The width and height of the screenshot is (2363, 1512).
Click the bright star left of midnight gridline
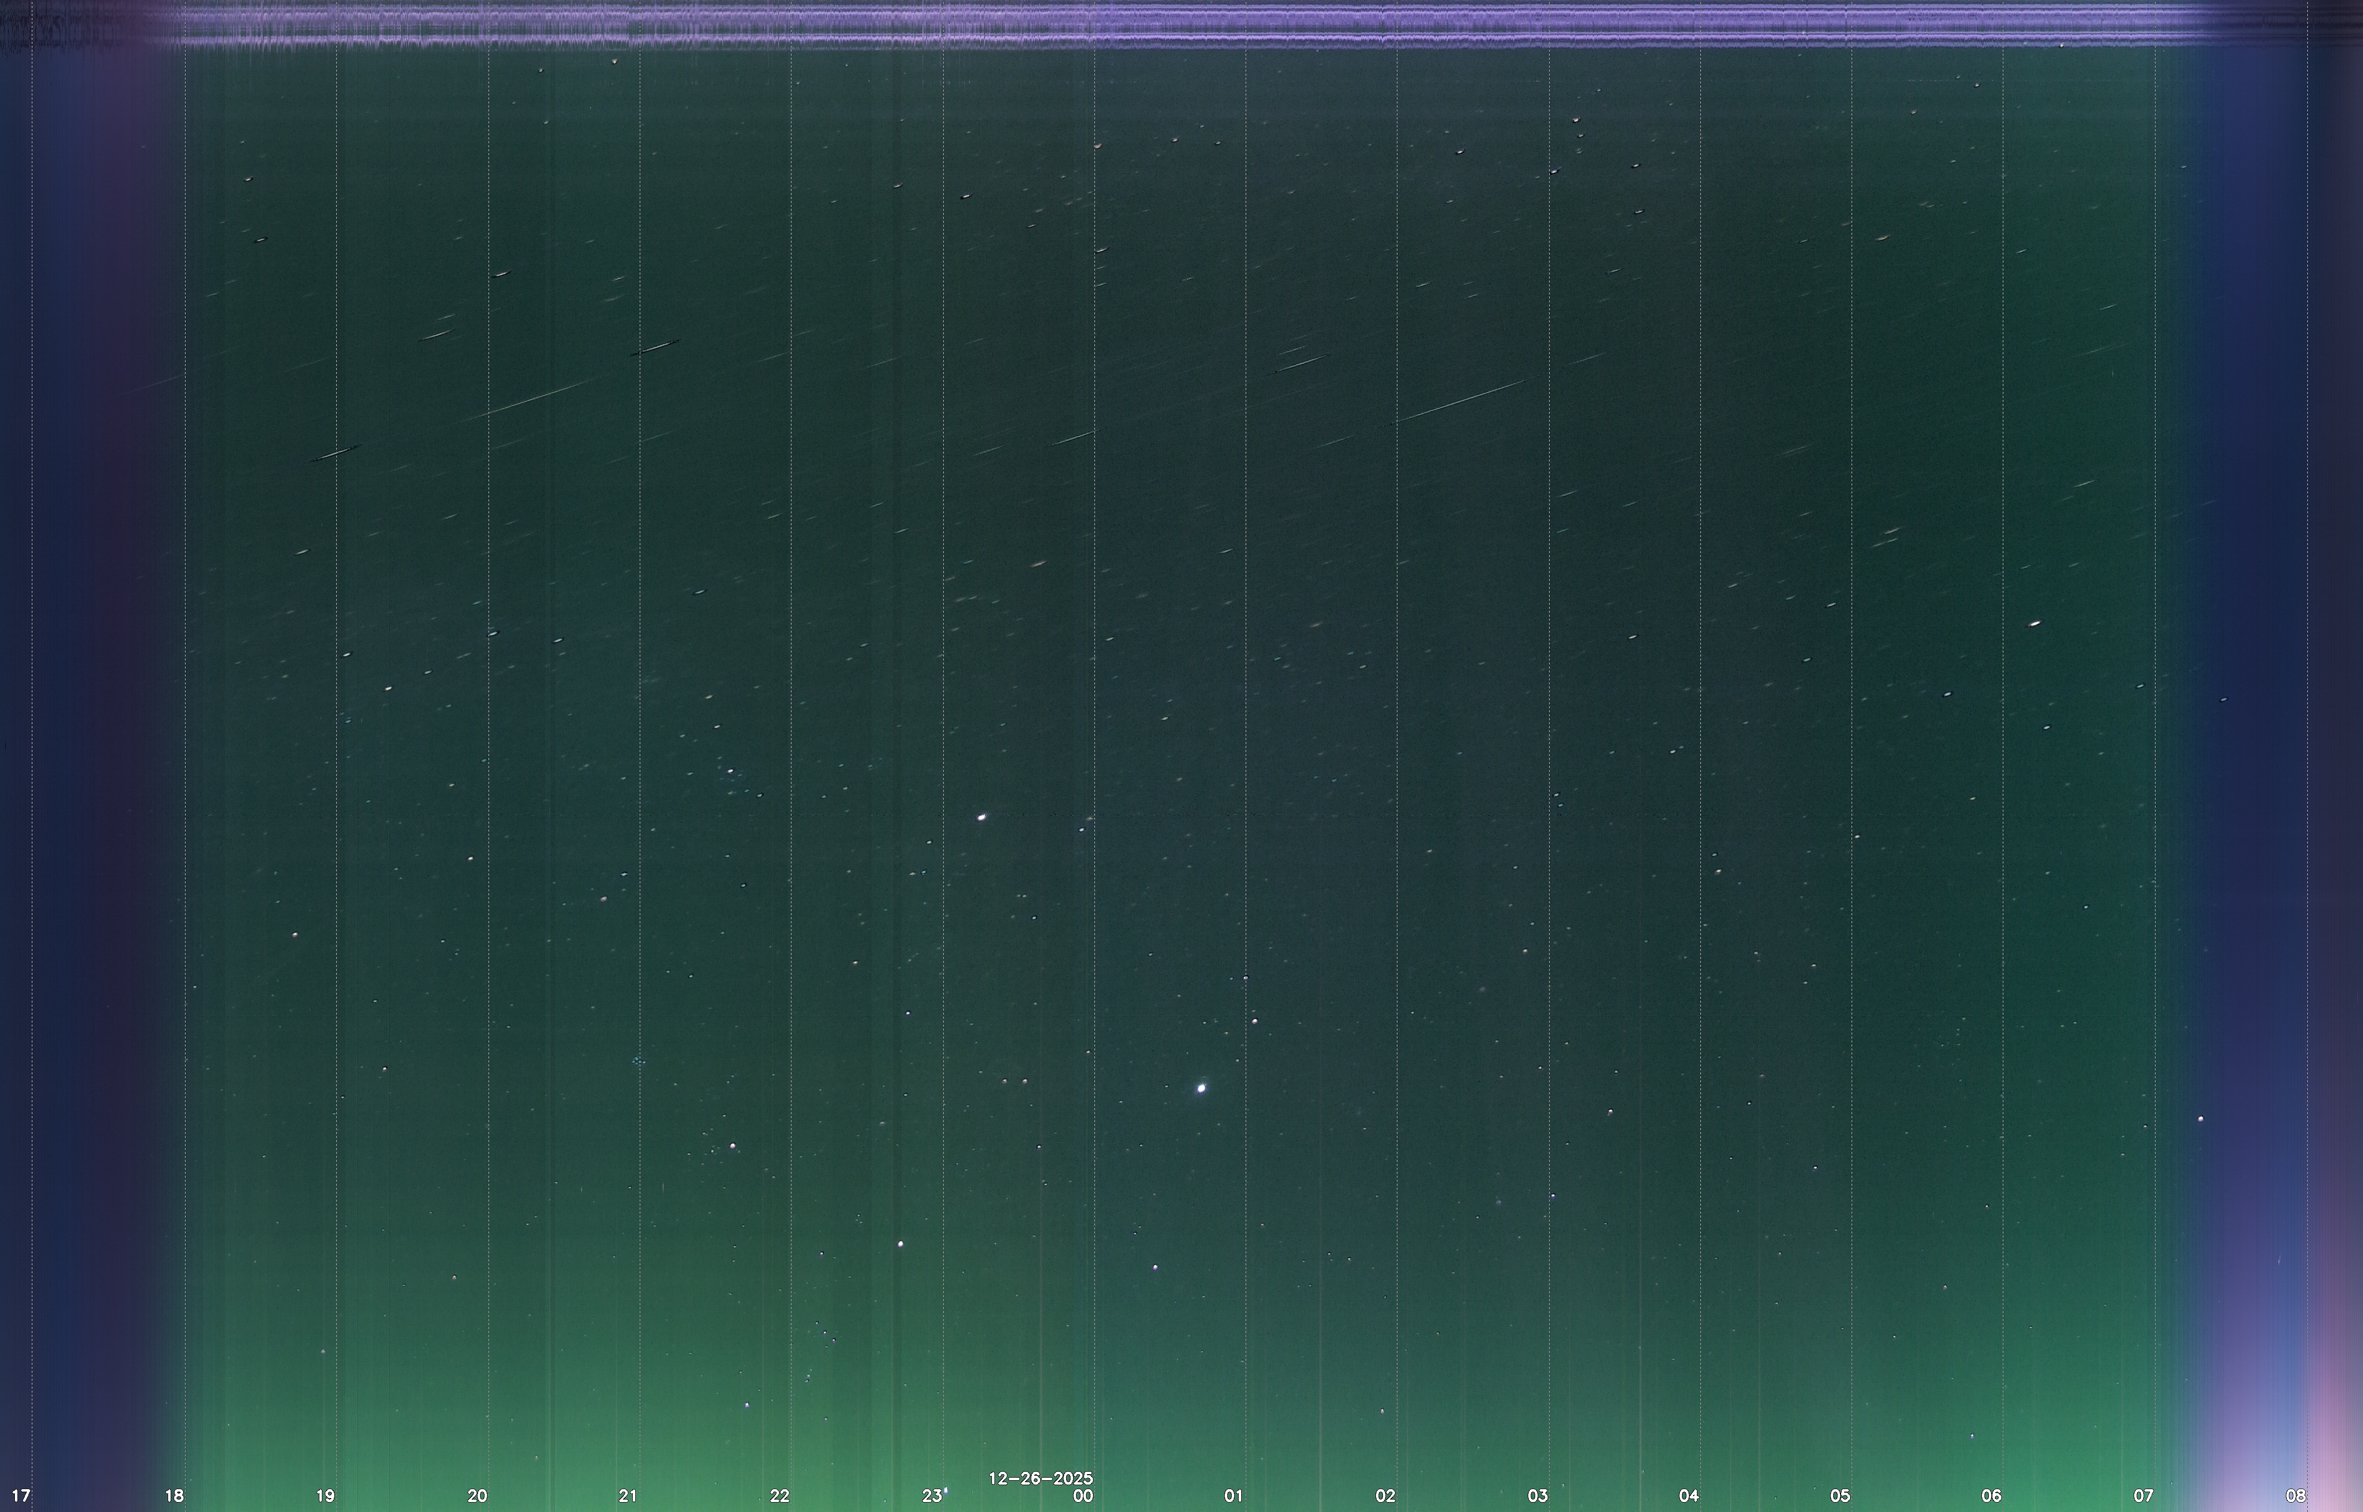click(981, 817)
